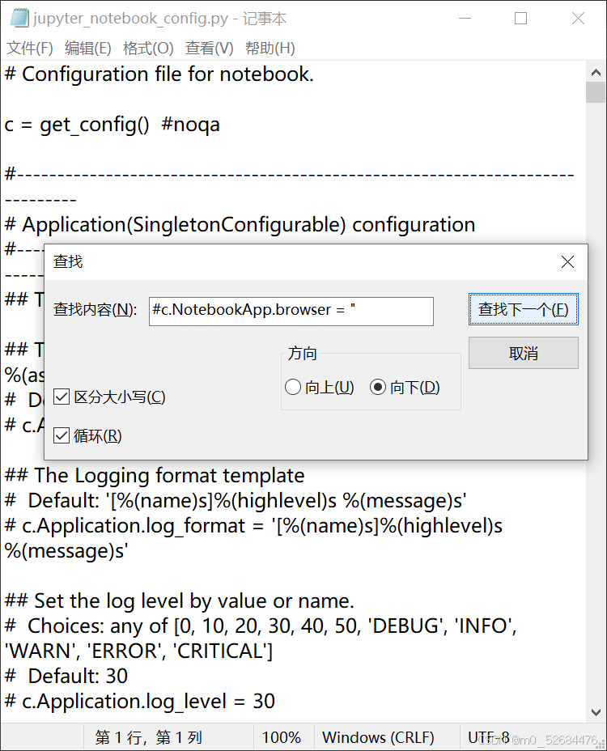Open the 文件 menu
Image resolution: width=607 pixels, height=751 pixels.
tap(30, 49)
